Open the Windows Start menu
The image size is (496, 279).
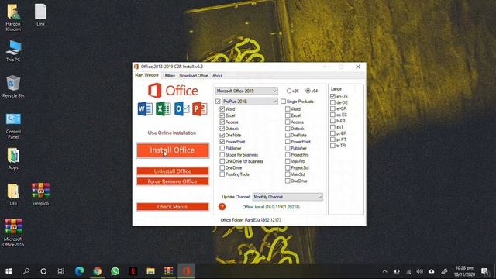(9, 271)
